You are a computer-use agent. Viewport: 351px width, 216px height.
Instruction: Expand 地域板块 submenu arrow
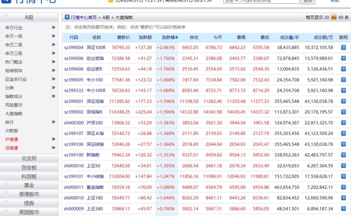53,70
